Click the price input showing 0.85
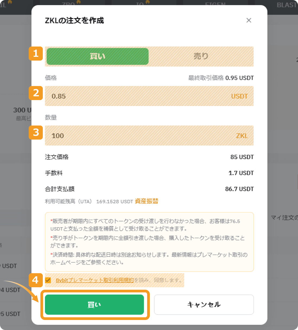The image size is (298, 330). coord(149,96)
